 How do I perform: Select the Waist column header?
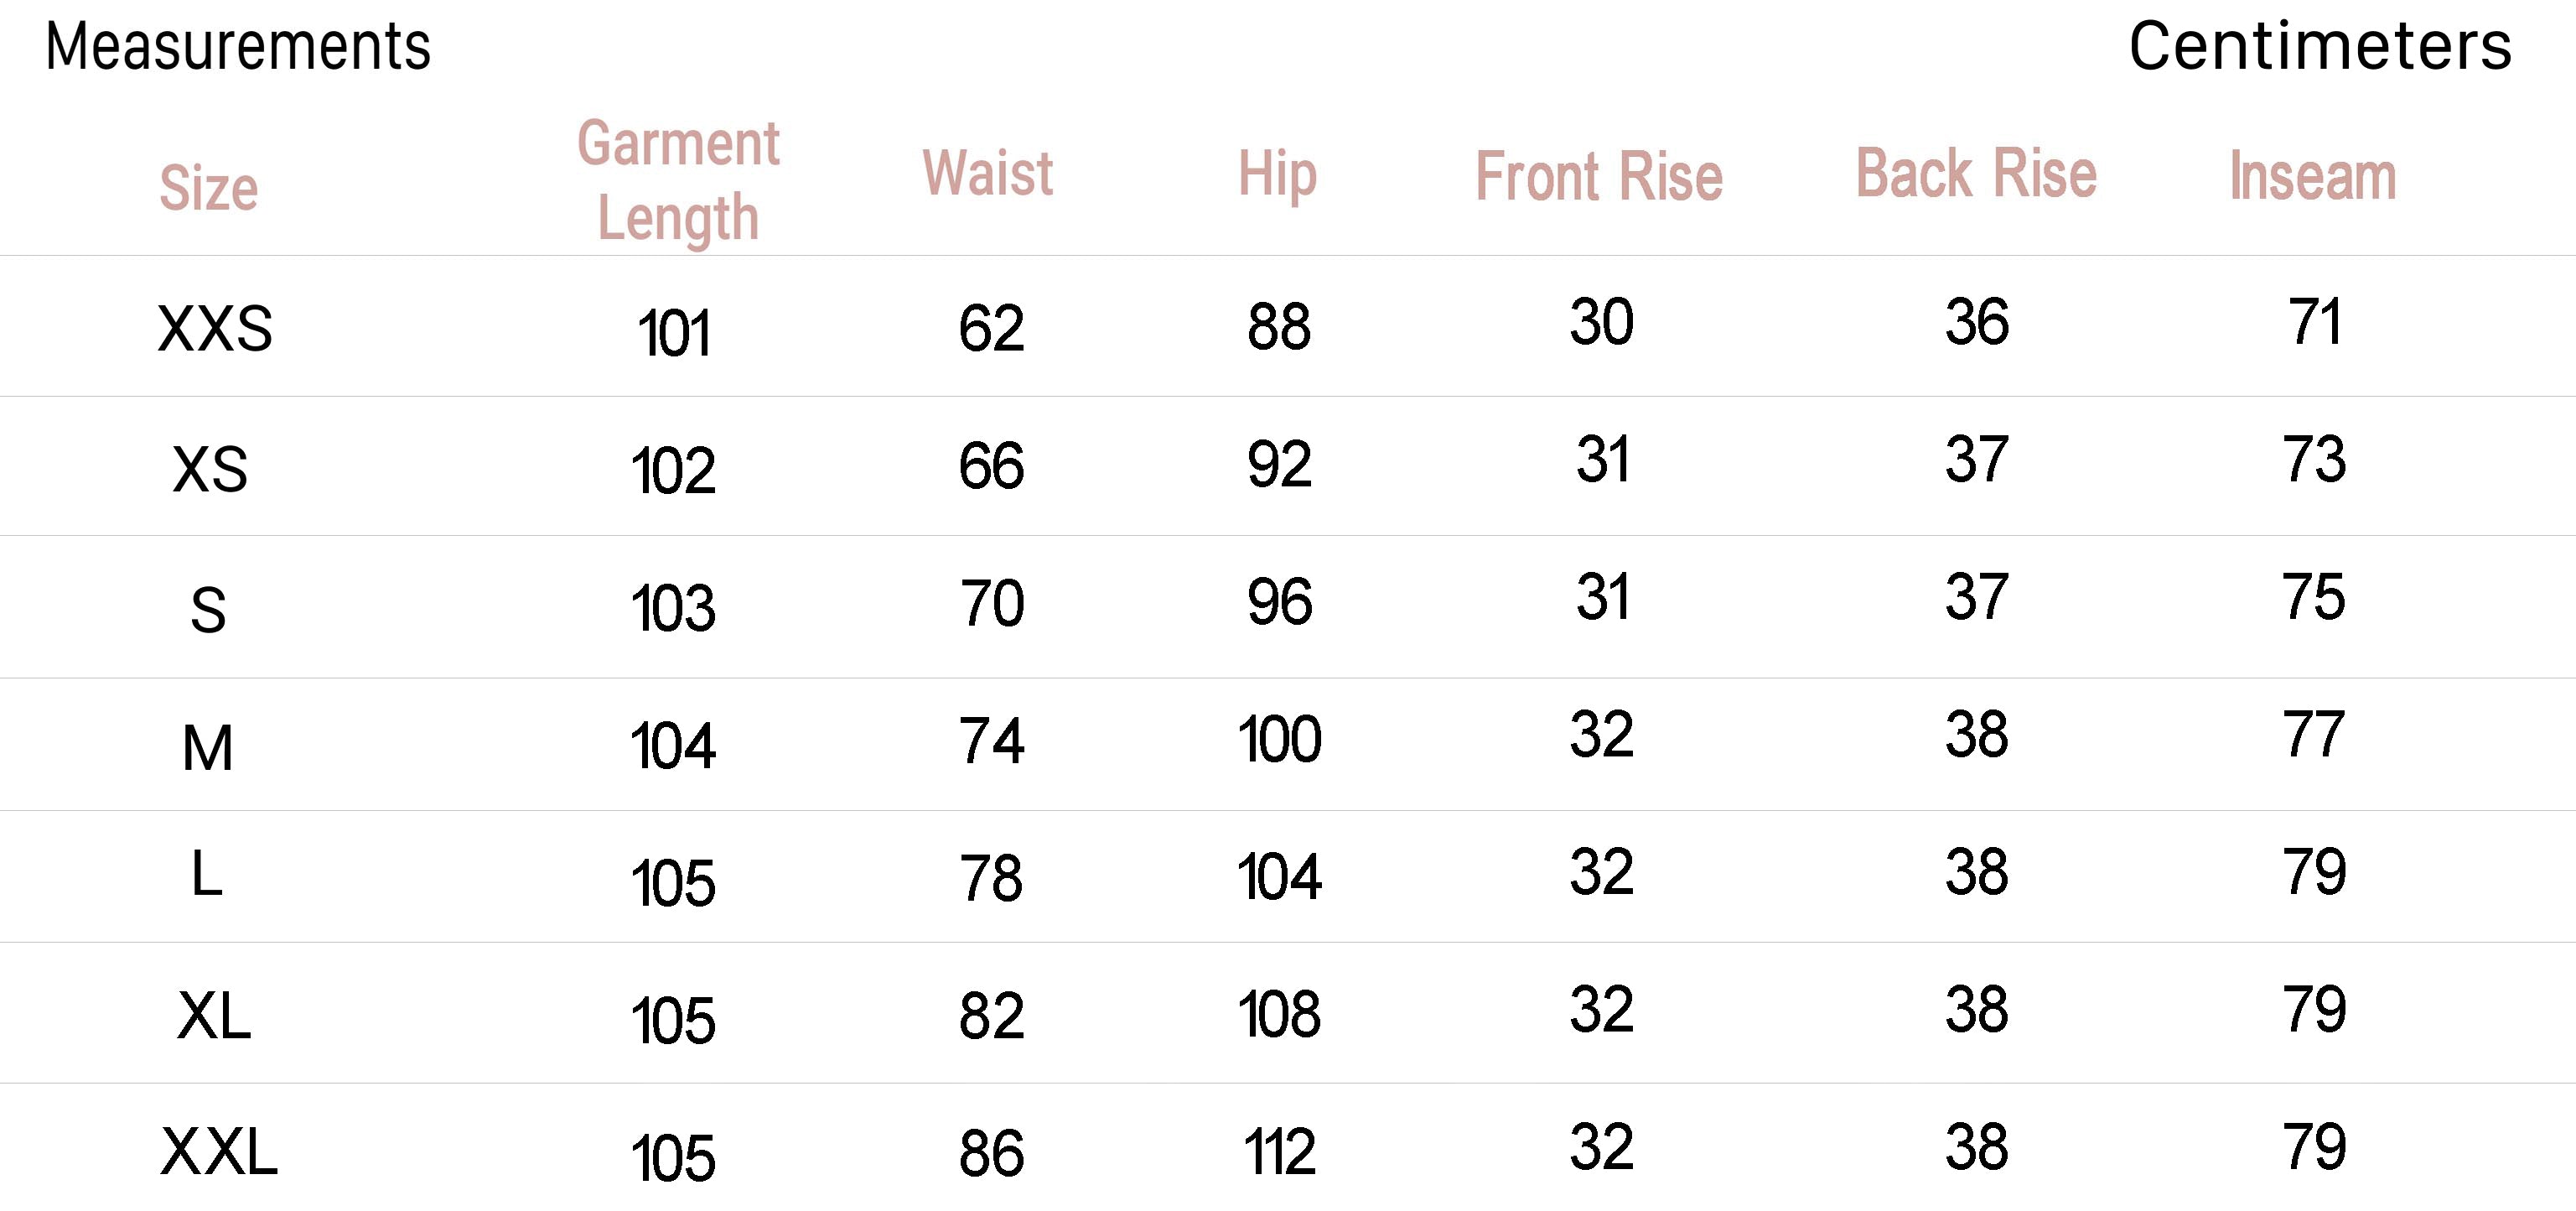pos(988,173)
